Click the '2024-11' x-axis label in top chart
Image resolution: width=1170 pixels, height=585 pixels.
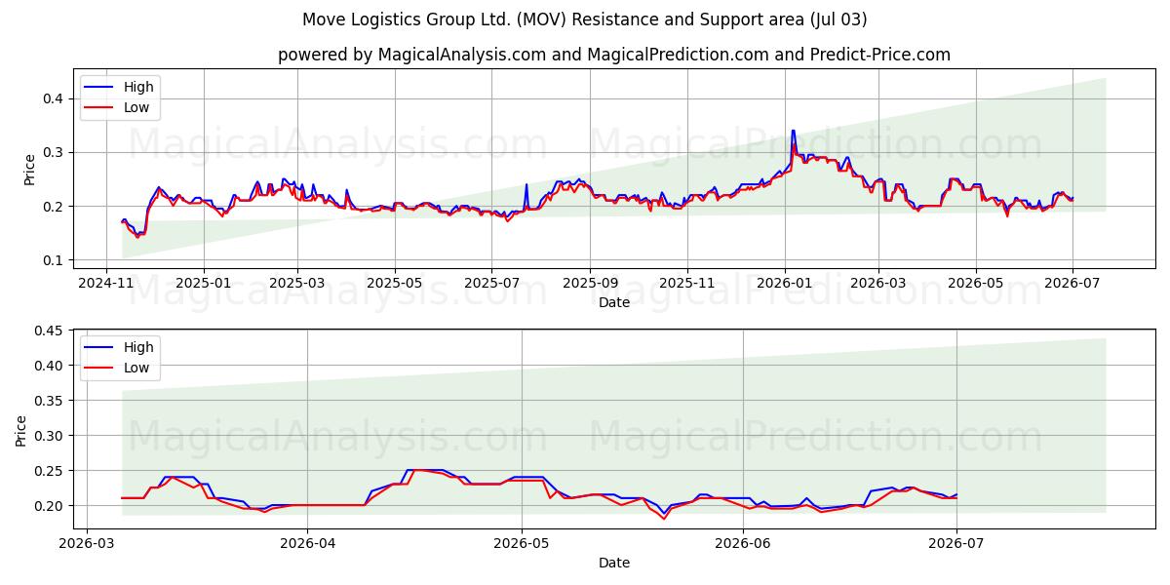pos(107,284)
